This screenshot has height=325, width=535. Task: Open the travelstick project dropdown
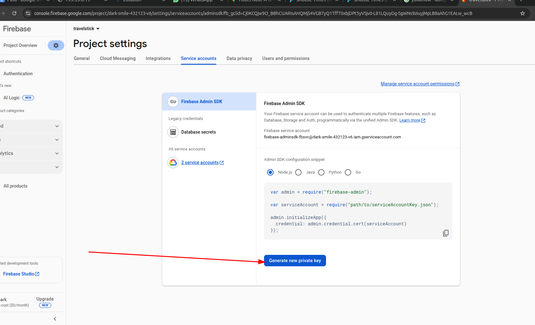[87, 29]
